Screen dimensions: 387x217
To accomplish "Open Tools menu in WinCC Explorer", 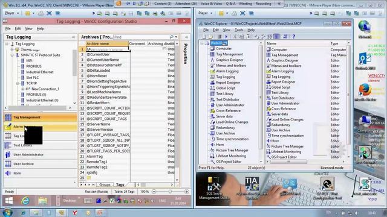I will [239, 30].
